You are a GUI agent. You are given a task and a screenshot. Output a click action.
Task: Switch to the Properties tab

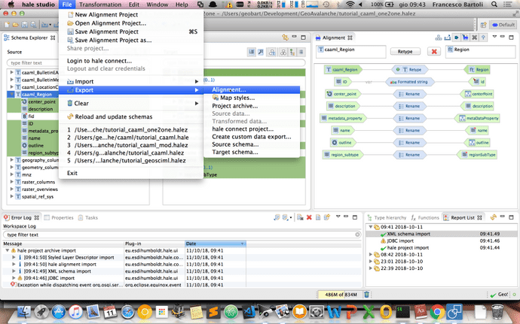62,217
